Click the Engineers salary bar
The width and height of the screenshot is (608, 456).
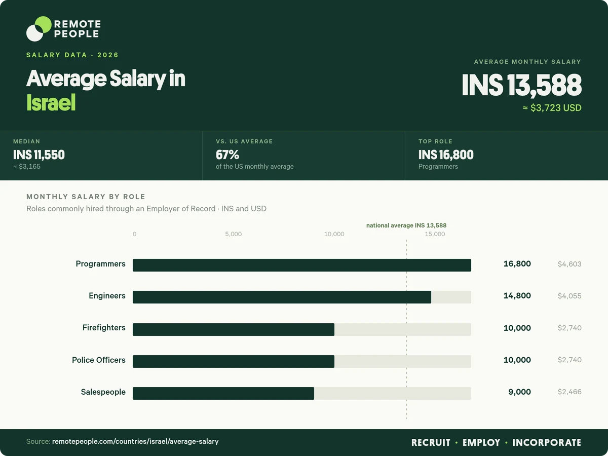pyautogui.click(x=282, y=297)
